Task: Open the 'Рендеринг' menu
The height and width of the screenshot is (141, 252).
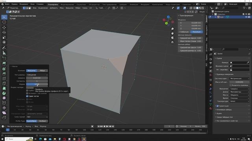Action: click(24, 4)
